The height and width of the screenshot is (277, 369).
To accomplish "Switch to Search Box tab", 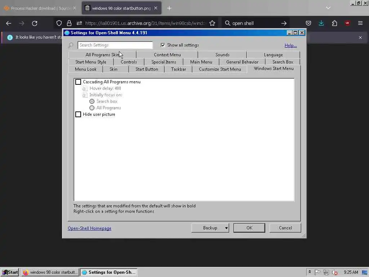I will 283,62.
